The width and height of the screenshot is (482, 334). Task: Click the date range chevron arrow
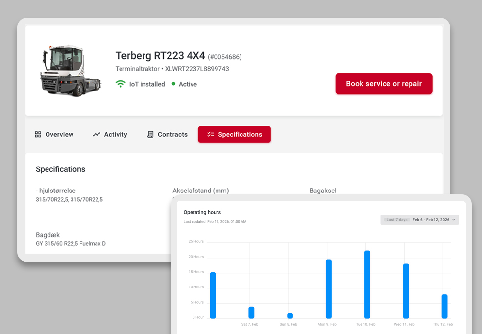point(454,220)
